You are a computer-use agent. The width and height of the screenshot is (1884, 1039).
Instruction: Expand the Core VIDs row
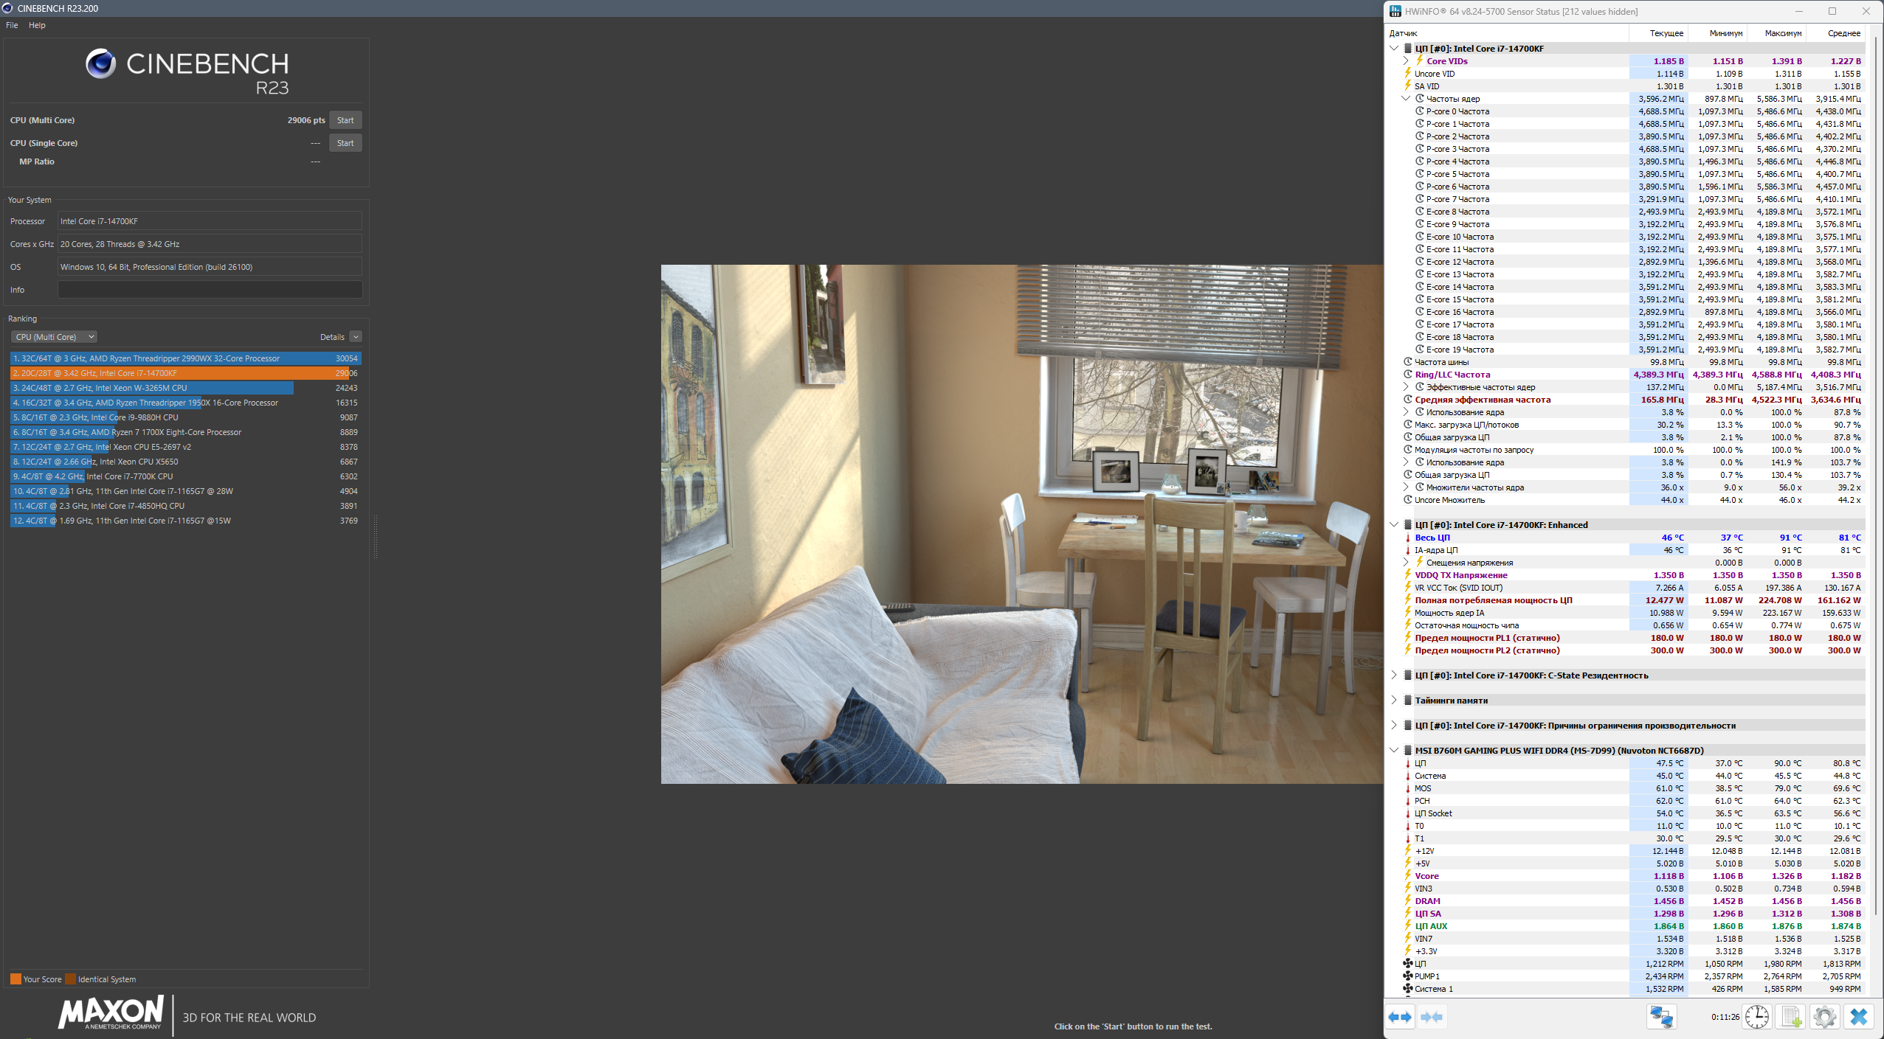click(x=1406, y=61)
